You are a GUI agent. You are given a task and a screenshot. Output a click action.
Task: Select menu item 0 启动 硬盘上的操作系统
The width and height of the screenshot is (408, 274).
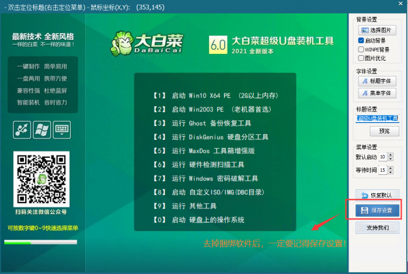click(198, 219)
